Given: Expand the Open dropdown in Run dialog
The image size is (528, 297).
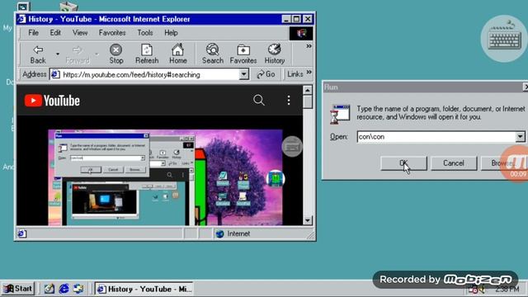Looking at the screenshot, I should 521,137.
